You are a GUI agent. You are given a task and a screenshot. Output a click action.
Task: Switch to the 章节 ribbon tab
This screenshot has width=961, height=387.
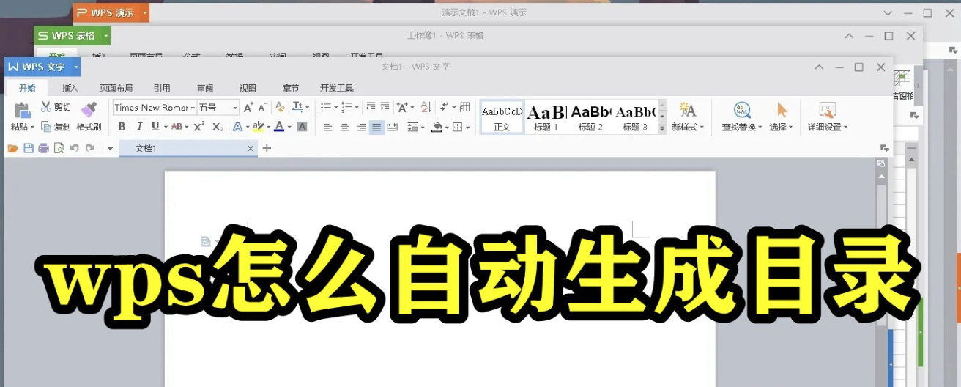(x=291, y=88)
